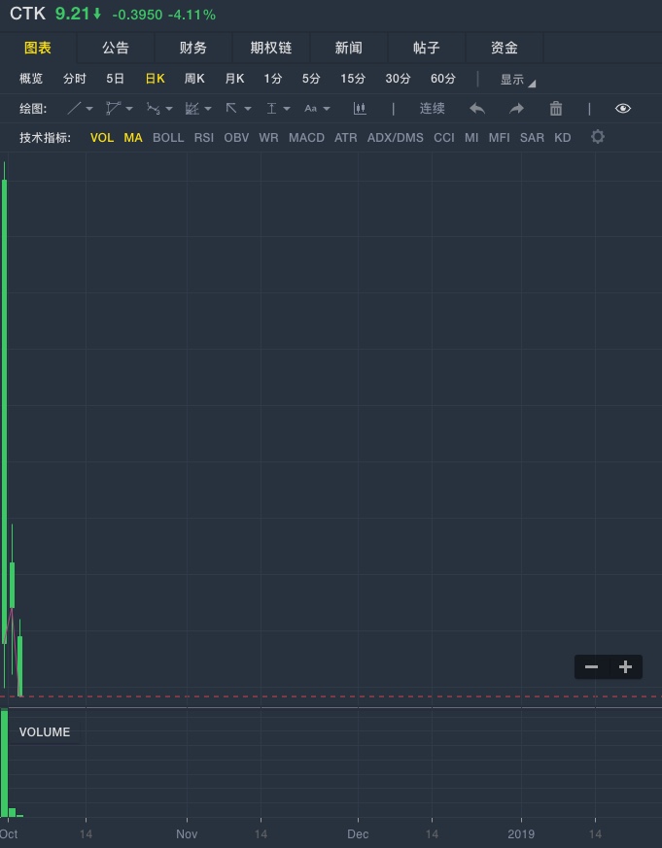
Task: Click the tall green volume bar
Action: (4, 764)
